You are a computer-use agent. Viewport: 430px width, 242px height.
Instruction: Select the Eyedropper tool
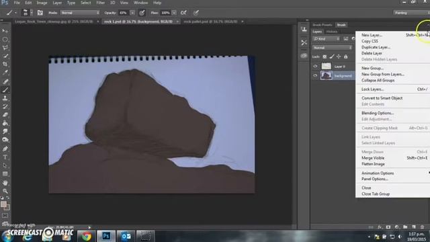[5, 73]
